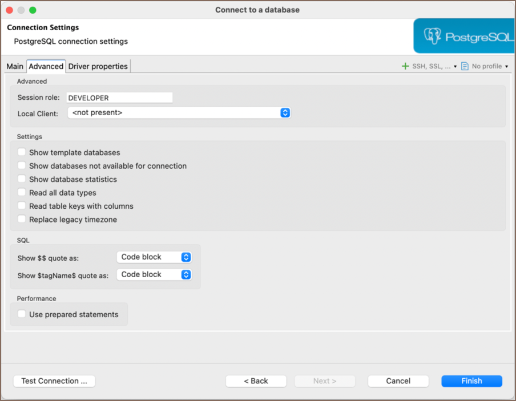Check Show database statistics
This screenshot has height=401, width=516.
tap(22, 179)
